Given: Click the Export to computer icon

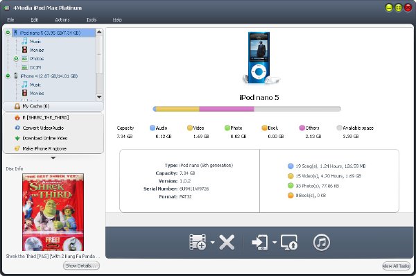Looking at the screenshot, I should (x=289, y=242).
